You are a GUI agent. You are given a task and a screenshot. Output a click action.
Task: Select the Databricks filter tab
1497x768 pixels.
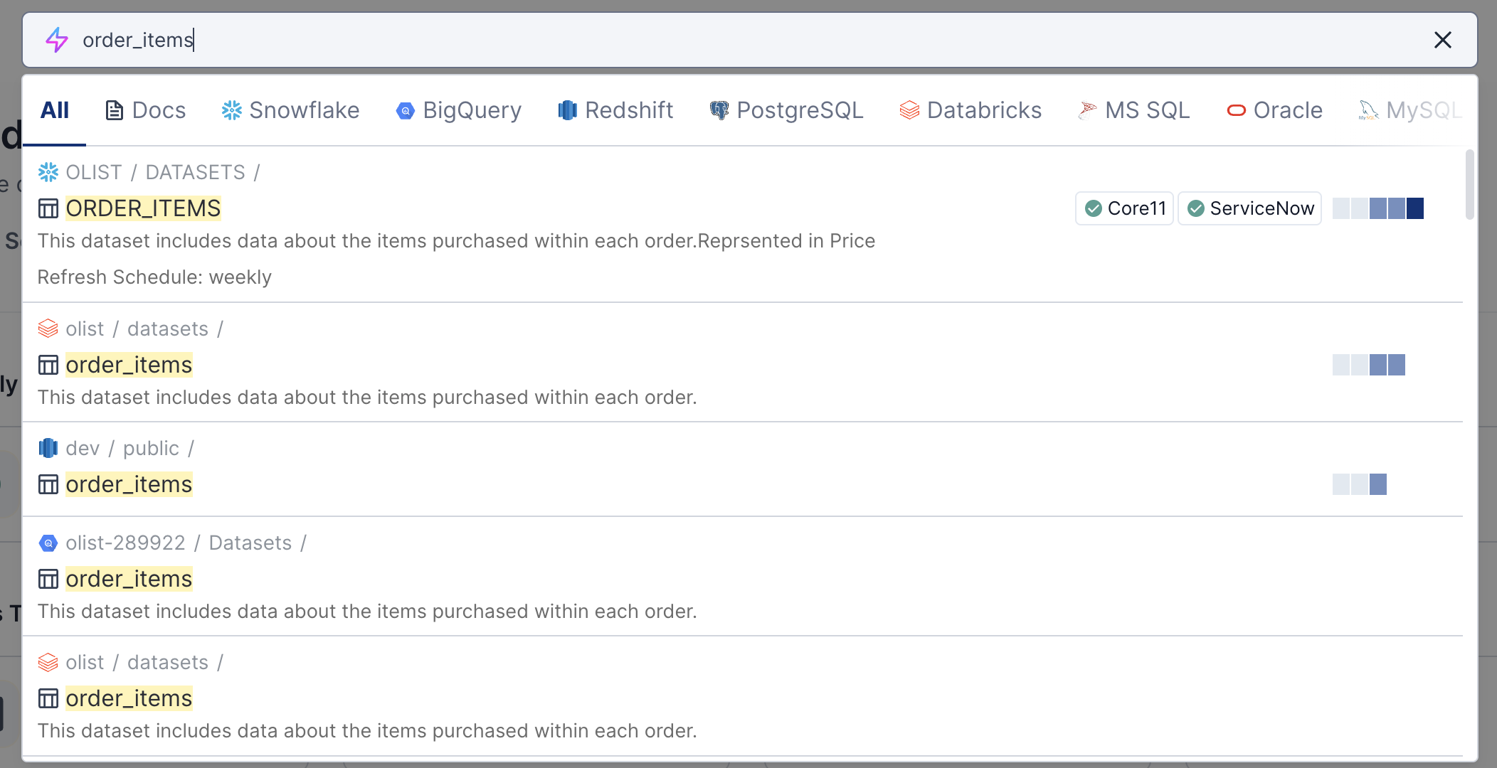click(970, 110)
